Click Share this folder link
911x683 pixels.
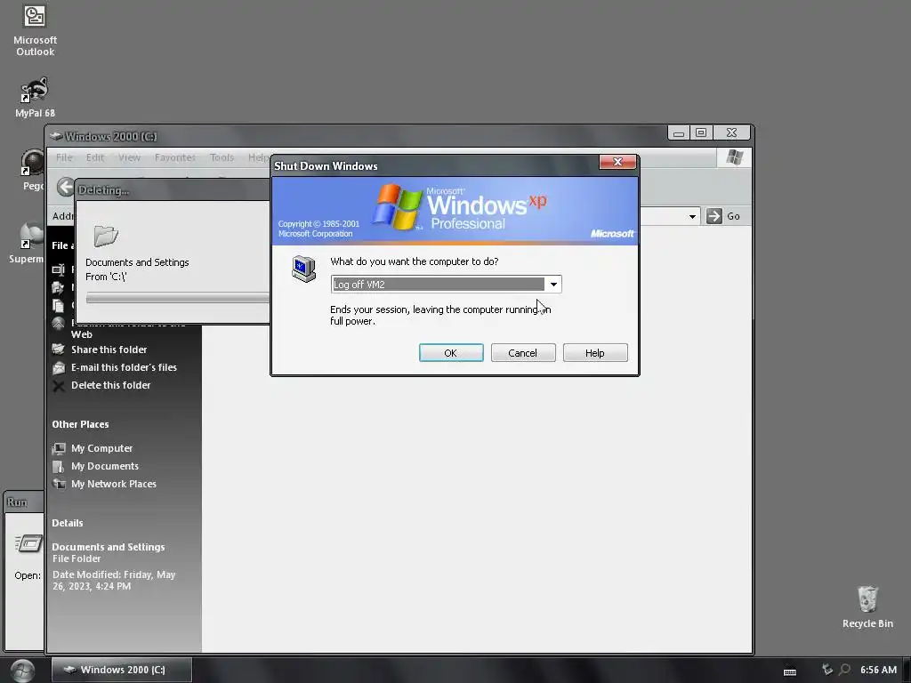coord(109,350)
